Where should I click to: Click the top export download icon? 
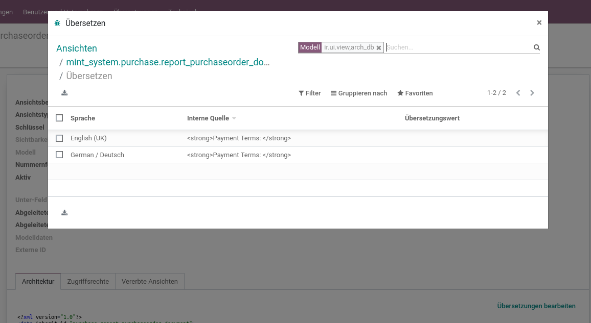click(x=64, y=93)
